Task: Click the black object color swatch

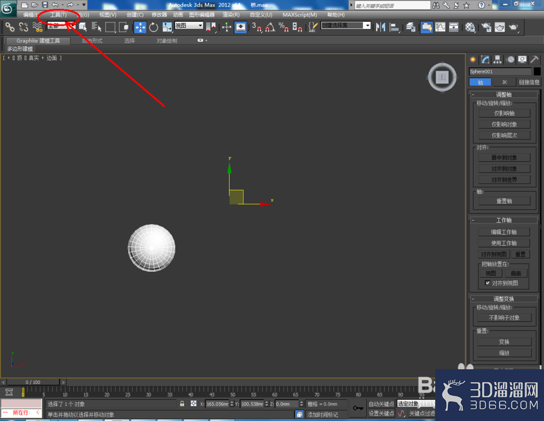Action: [537, 71]
